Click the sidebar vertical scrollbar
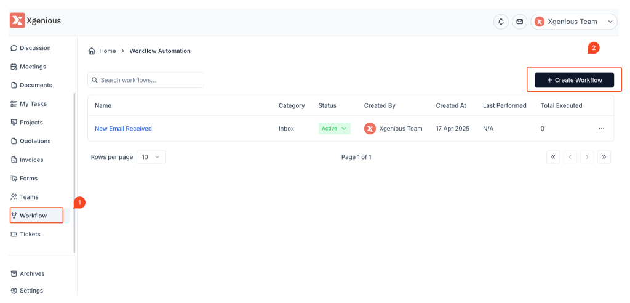Viewport: 630px width, 303px height. (74, 172)
